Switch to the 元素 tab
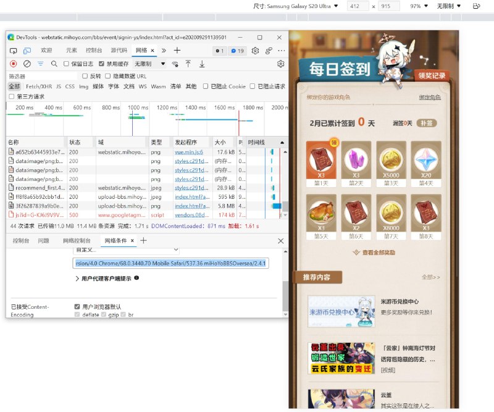Viewport: 494px width, 412px height. [x=72, y=51]
